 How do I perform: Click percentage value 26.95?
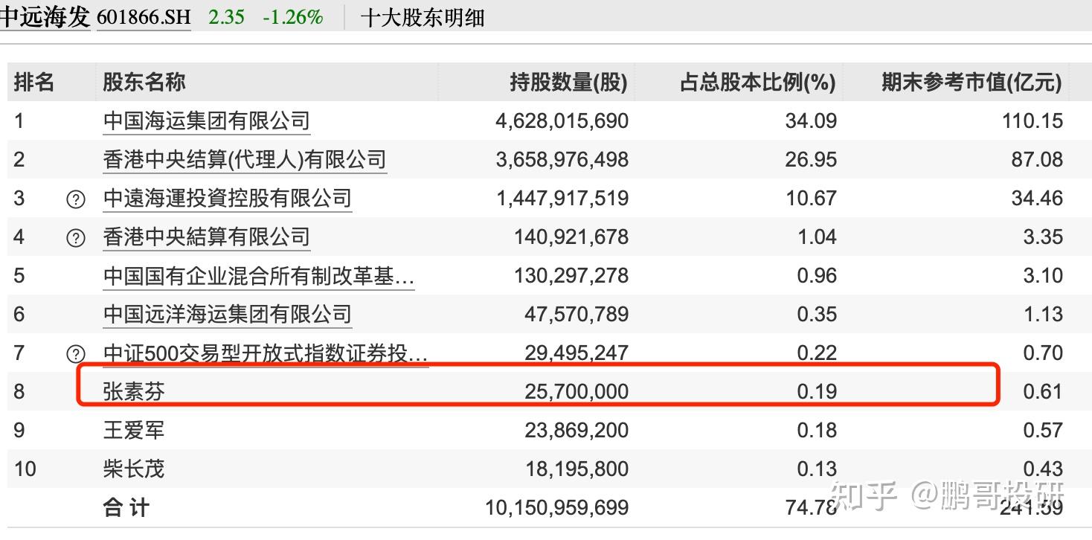(811, 160)
